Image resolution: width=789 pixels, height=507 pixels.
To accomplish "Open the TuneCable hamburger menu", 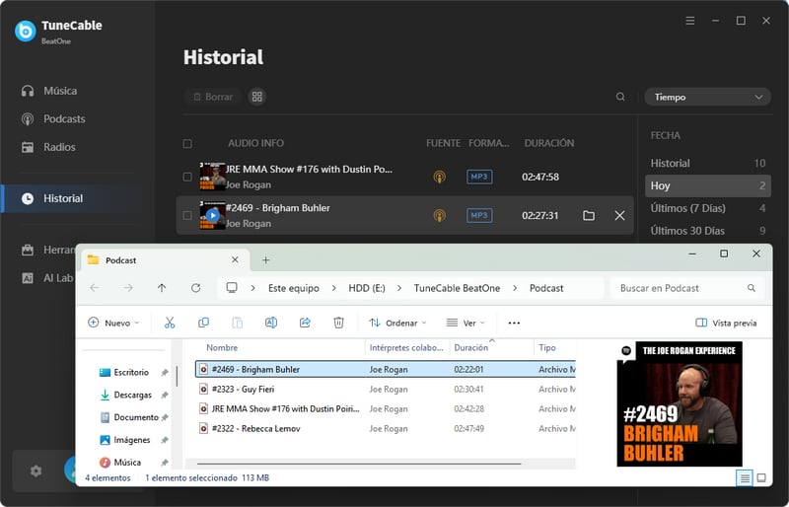I will (x=690, y=21).
